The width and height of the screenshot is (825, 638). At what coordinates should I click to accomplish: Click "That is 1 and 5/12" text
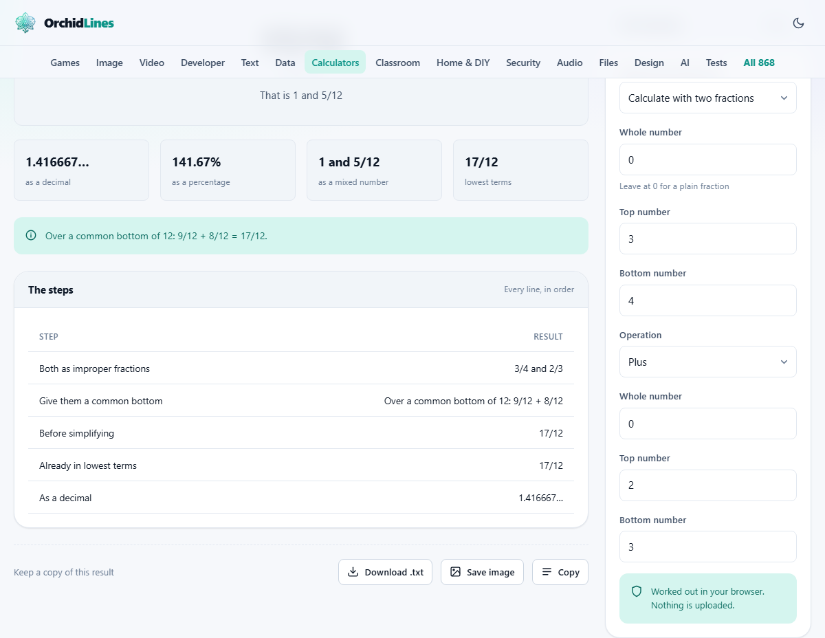pyautogui.click(x=301, y=96)
